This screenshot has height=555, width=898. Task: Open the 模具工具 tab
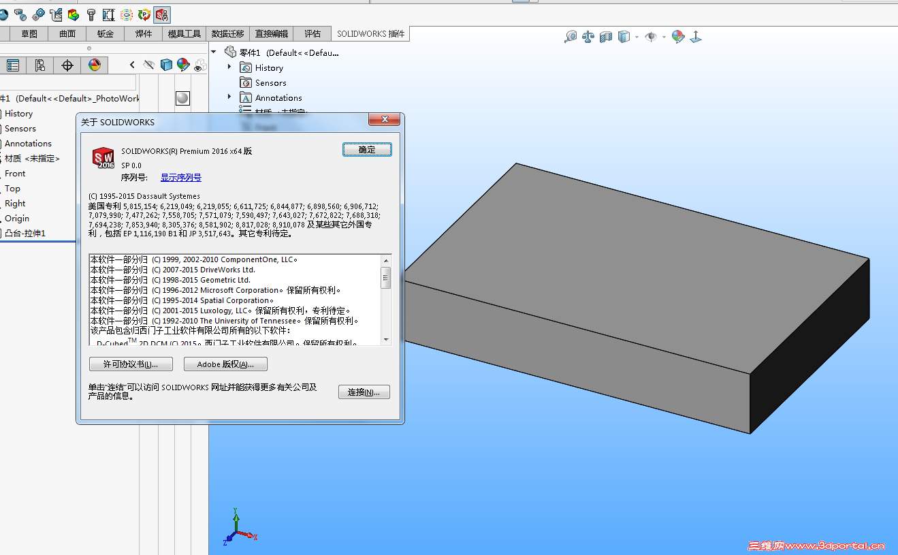click(185, 34)
